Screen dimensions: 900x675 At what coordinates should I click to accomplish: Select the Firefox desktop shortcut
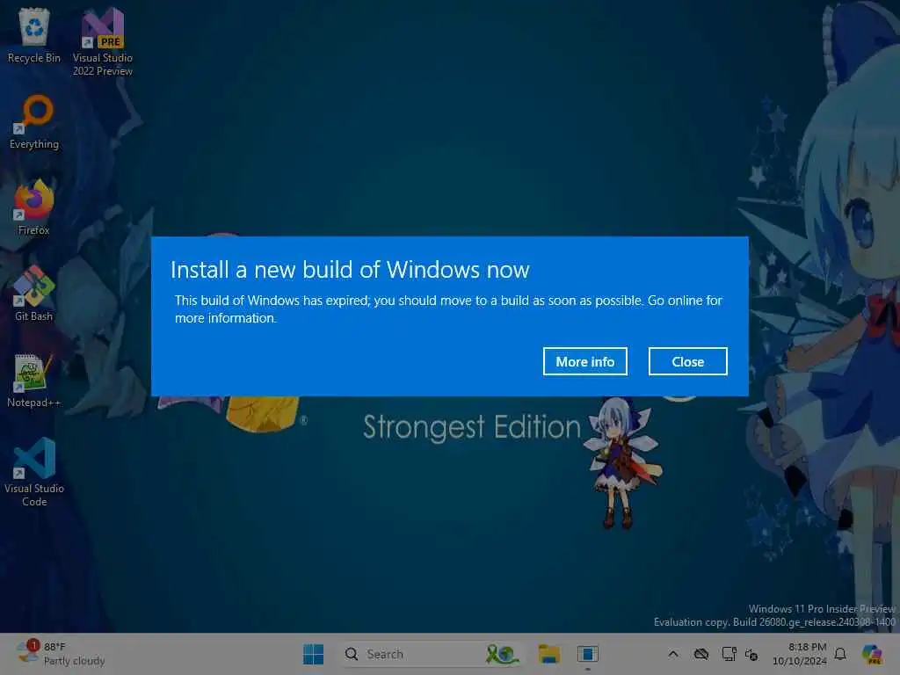pos(34,207)
